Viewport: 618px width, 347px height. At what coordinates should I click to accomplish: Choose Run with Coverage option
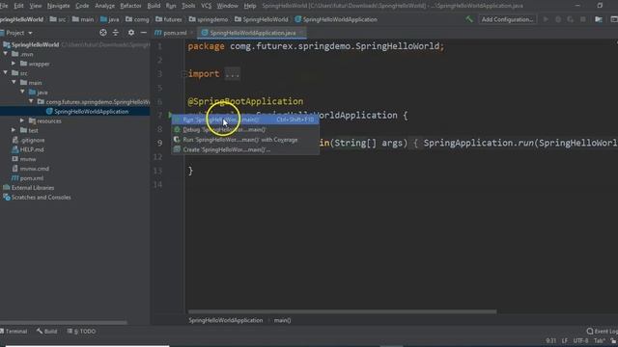pyautogui.click(x=244, y=140)
